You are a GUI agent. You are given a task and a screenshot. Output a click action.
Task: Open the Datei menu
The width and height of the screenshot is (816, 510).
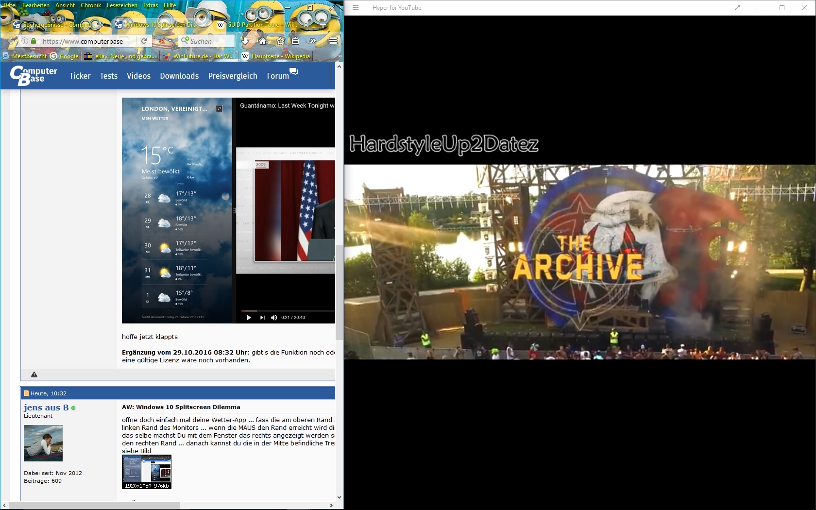[x=10, y=5]
